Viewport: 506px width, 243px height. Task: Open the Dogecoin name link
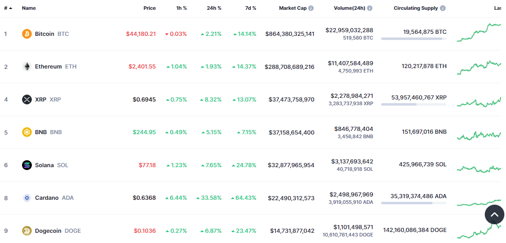click(48, 231)
